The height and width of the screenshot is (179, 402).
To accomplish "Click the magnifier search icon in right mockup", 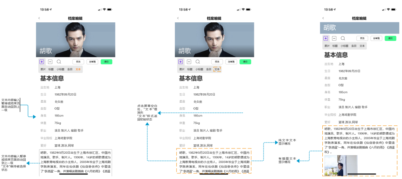I will (x=343, y=38).
